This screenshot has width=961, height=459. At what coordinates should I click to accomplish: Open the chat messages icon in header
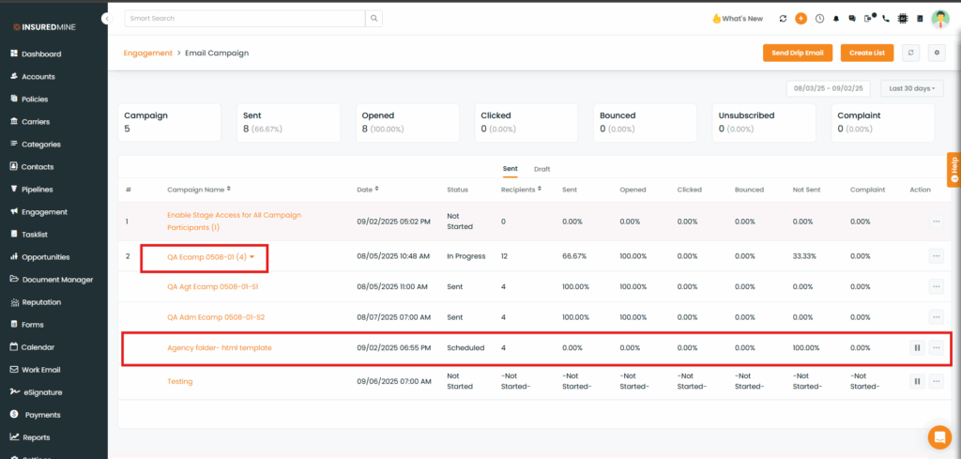(x=852, y=18)
